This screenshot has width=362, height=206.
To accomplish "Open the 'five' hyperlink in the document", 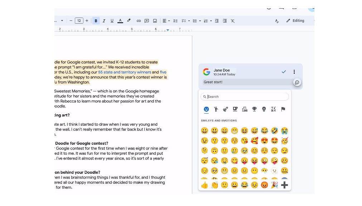I will 163,72.
